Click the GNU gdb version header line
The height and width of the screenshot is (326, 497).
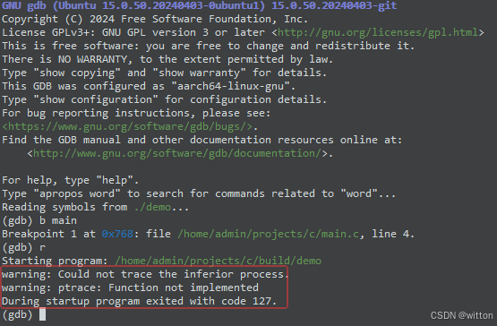click(x=200, y=5)
